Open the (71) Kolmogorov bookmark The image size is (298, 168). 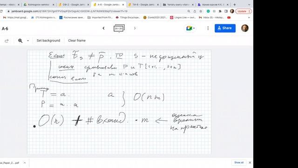(x=44, y=18)
